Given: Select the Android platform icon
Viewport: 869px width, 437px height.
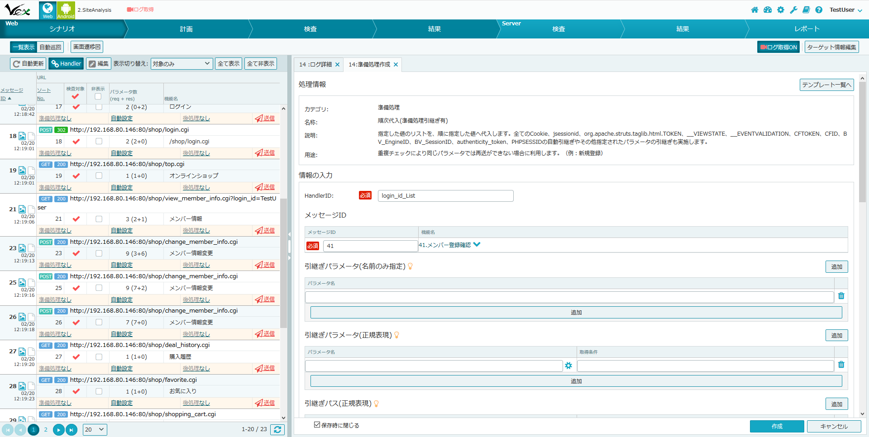Looking at the screenshot, I should (66, 10).
